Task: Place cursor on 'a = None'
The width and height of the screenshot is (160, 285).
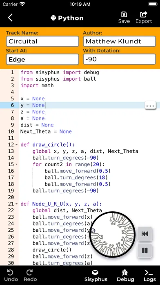Action: [33, 118]
